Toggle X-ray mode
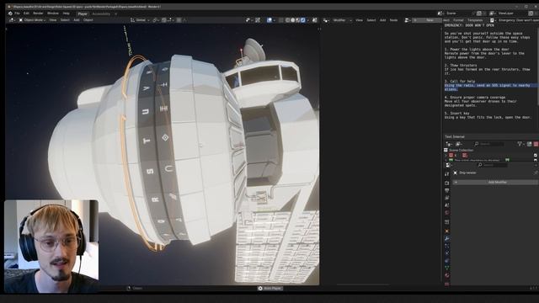 [281, 20]
